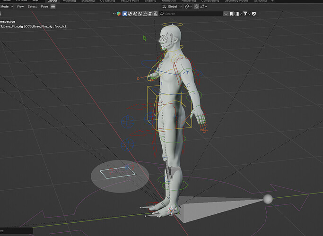Switch to the Rendering workspace tab
The width and height of the screenshot is (323, 236).
pos(189,1)
